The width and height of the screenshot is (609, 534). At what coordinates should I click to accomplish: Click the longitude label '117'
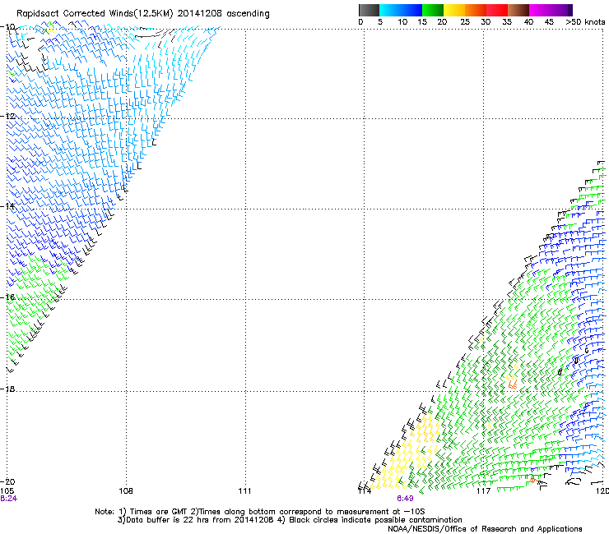click(x=484, y=491)
